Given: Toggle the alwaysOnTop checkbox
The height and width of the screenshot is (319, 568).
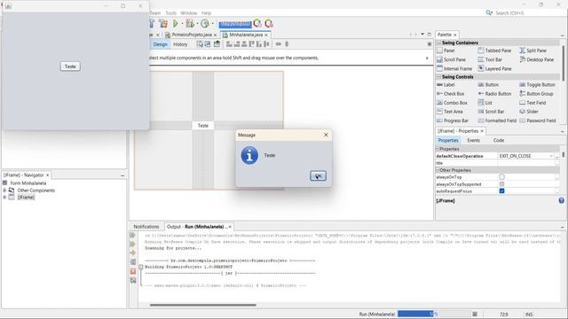Looking at the screenshot, I should click(501, 177).
